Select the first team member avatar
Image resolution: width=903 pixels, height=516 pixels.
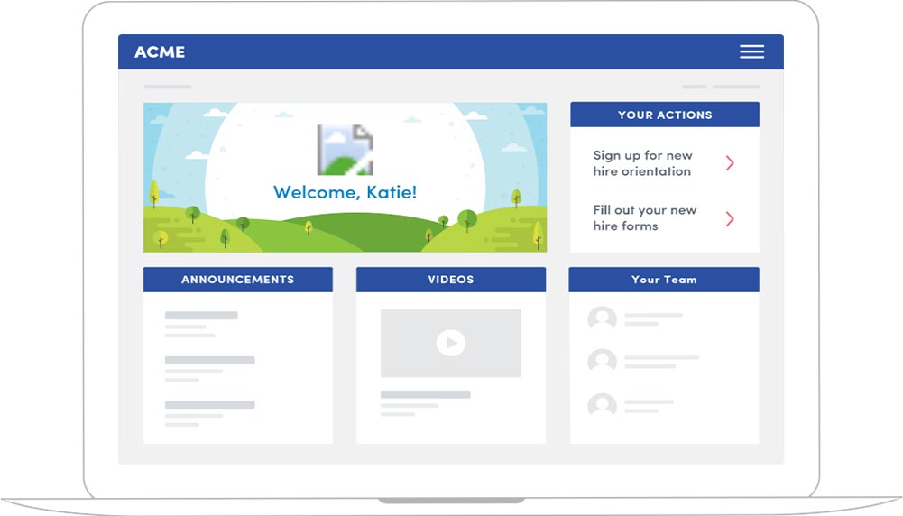pyautogui.click(x=602, y=318)
